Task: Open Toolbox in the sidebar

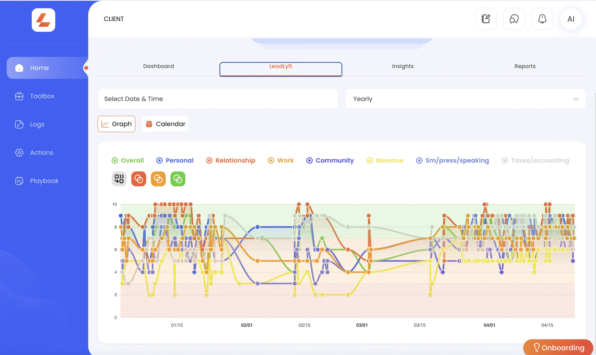Action: click(42, 96)
